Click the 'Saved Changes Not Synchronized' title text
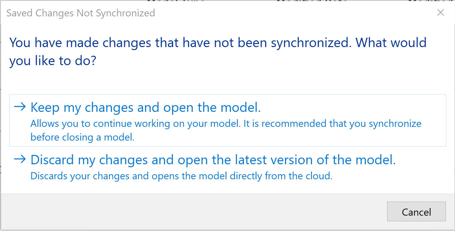The height and width of the screenshot is (231, 455). (x=81, y=13)
